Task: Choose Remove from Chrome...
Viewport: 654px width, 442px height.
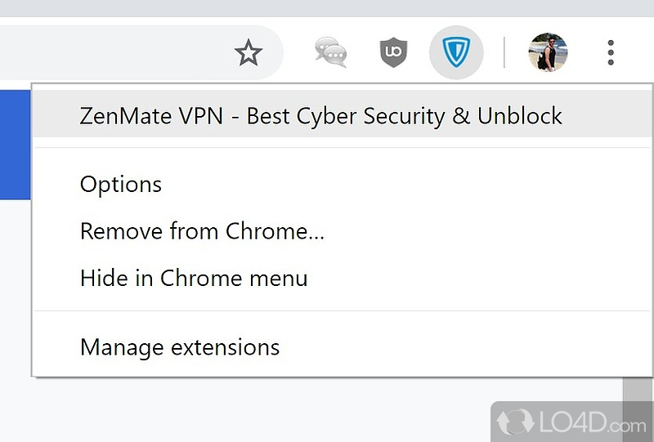Action: (x=202, y=231)
